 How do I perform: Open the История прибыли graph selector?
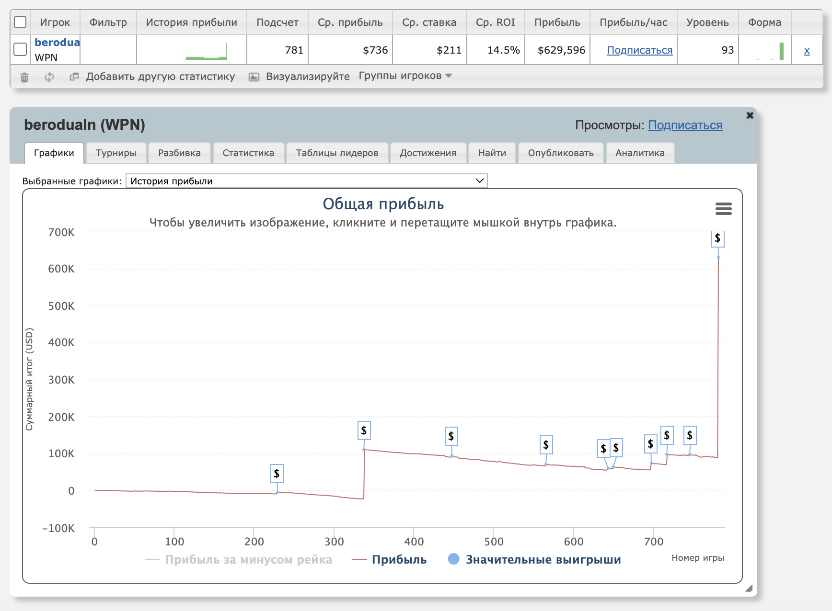(306, 181)
